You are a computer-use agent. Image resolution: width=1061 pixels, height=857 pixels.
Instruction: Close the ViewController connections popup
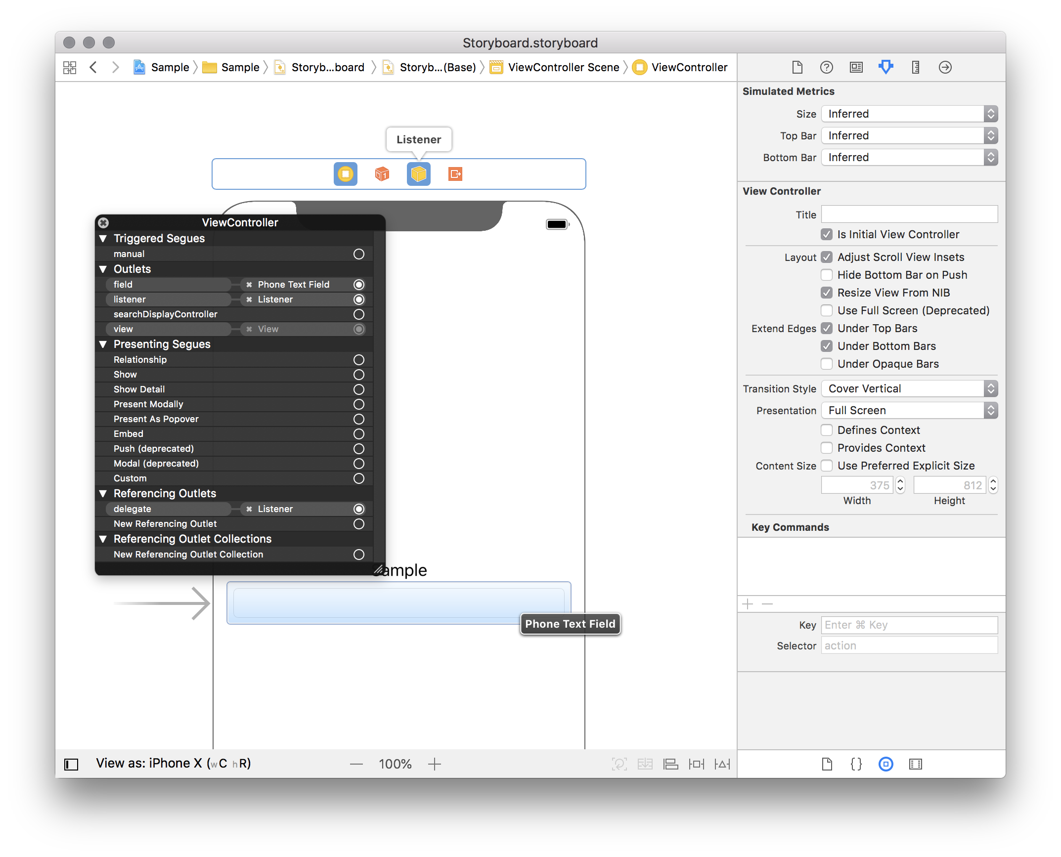pyautogui.click(x=103, y=222)
